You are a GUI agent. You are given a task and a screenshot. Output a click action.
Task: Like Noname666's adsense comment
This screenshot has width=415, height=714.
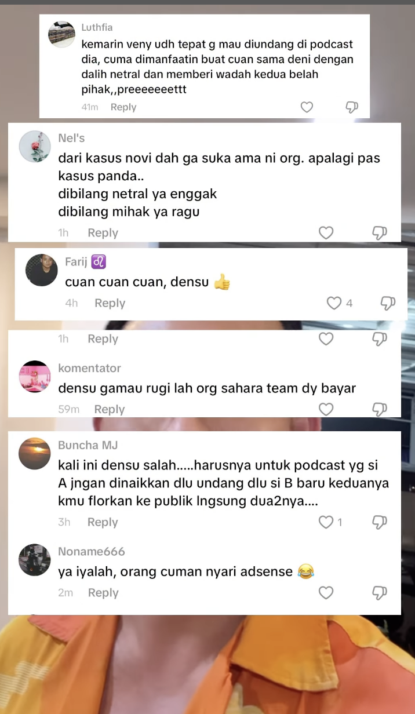coord(326,593)
